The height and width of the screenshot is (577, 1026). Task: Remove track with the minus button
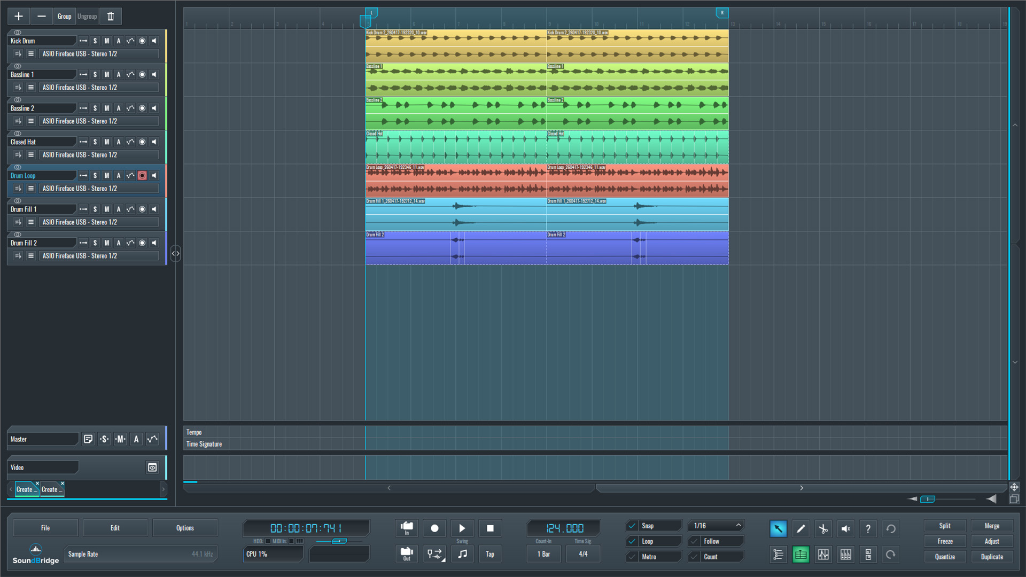point(41,16)
